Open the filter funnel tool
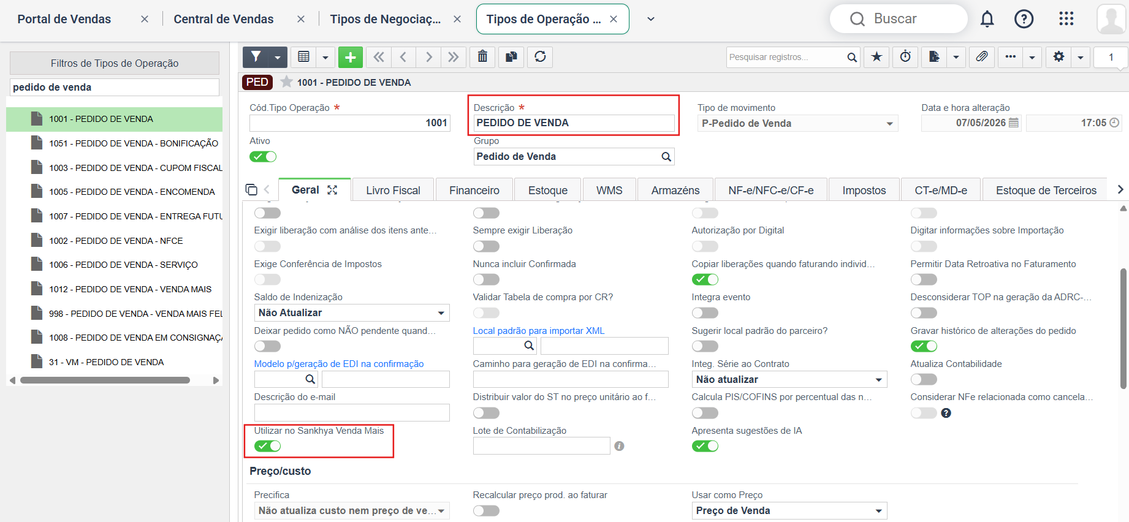Screen dimensions: 1129x522 (x=256, y=57)
